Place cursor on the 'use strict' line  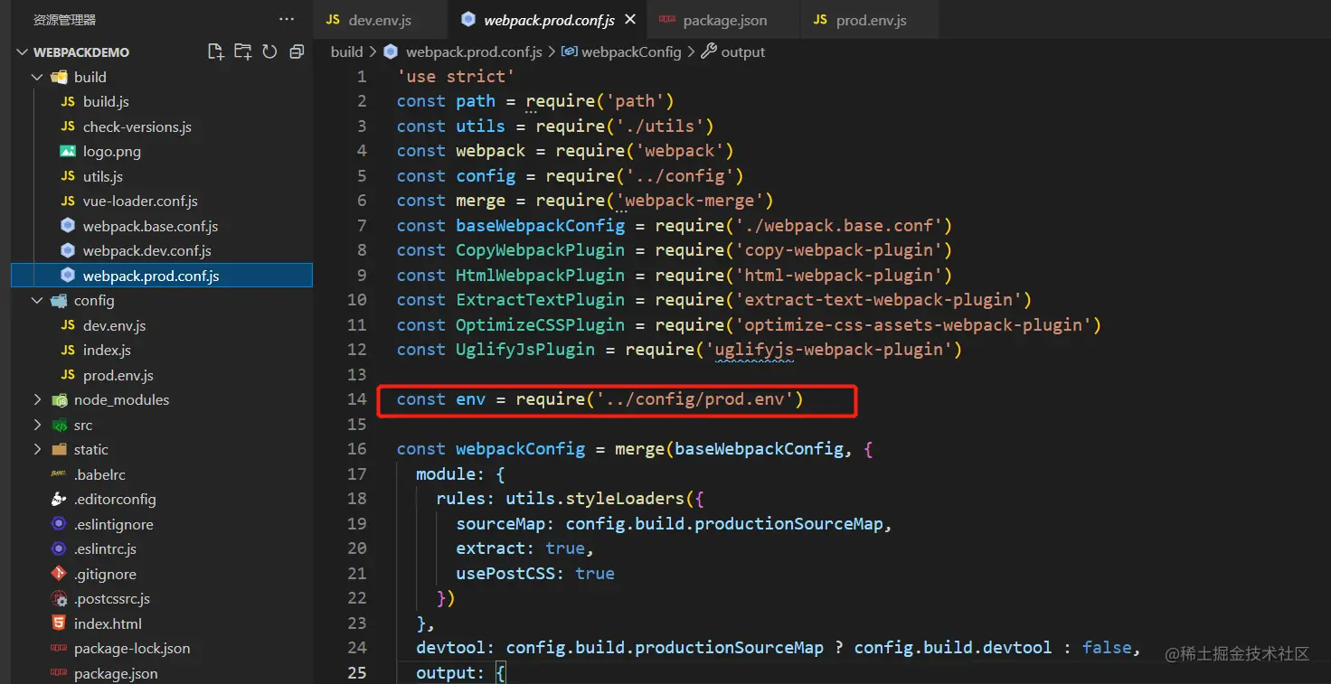point(456,77)
